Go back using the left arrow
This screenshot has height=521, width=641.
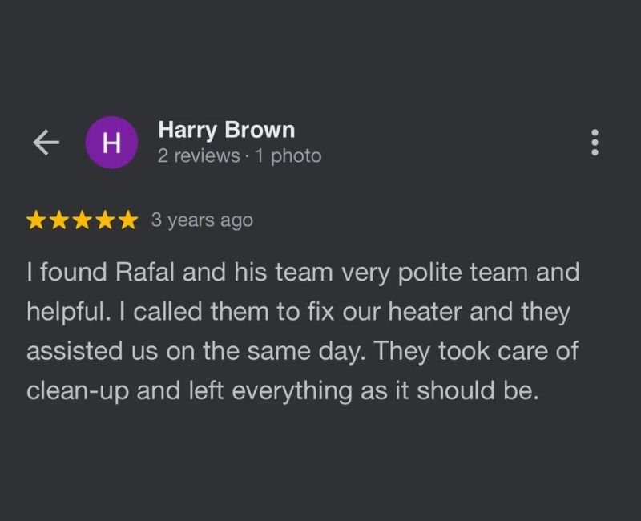pos(46,143)
